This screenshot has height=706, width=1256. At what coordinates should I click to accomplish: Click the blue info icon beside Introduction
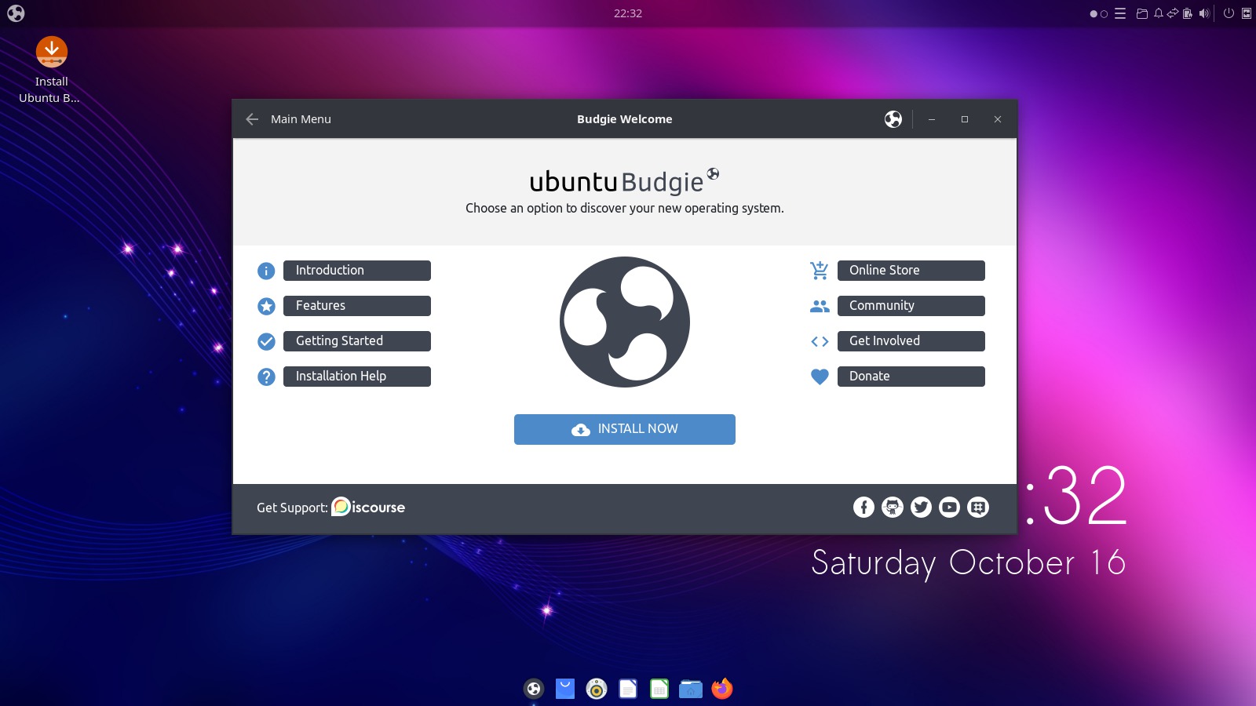(266, 271)
